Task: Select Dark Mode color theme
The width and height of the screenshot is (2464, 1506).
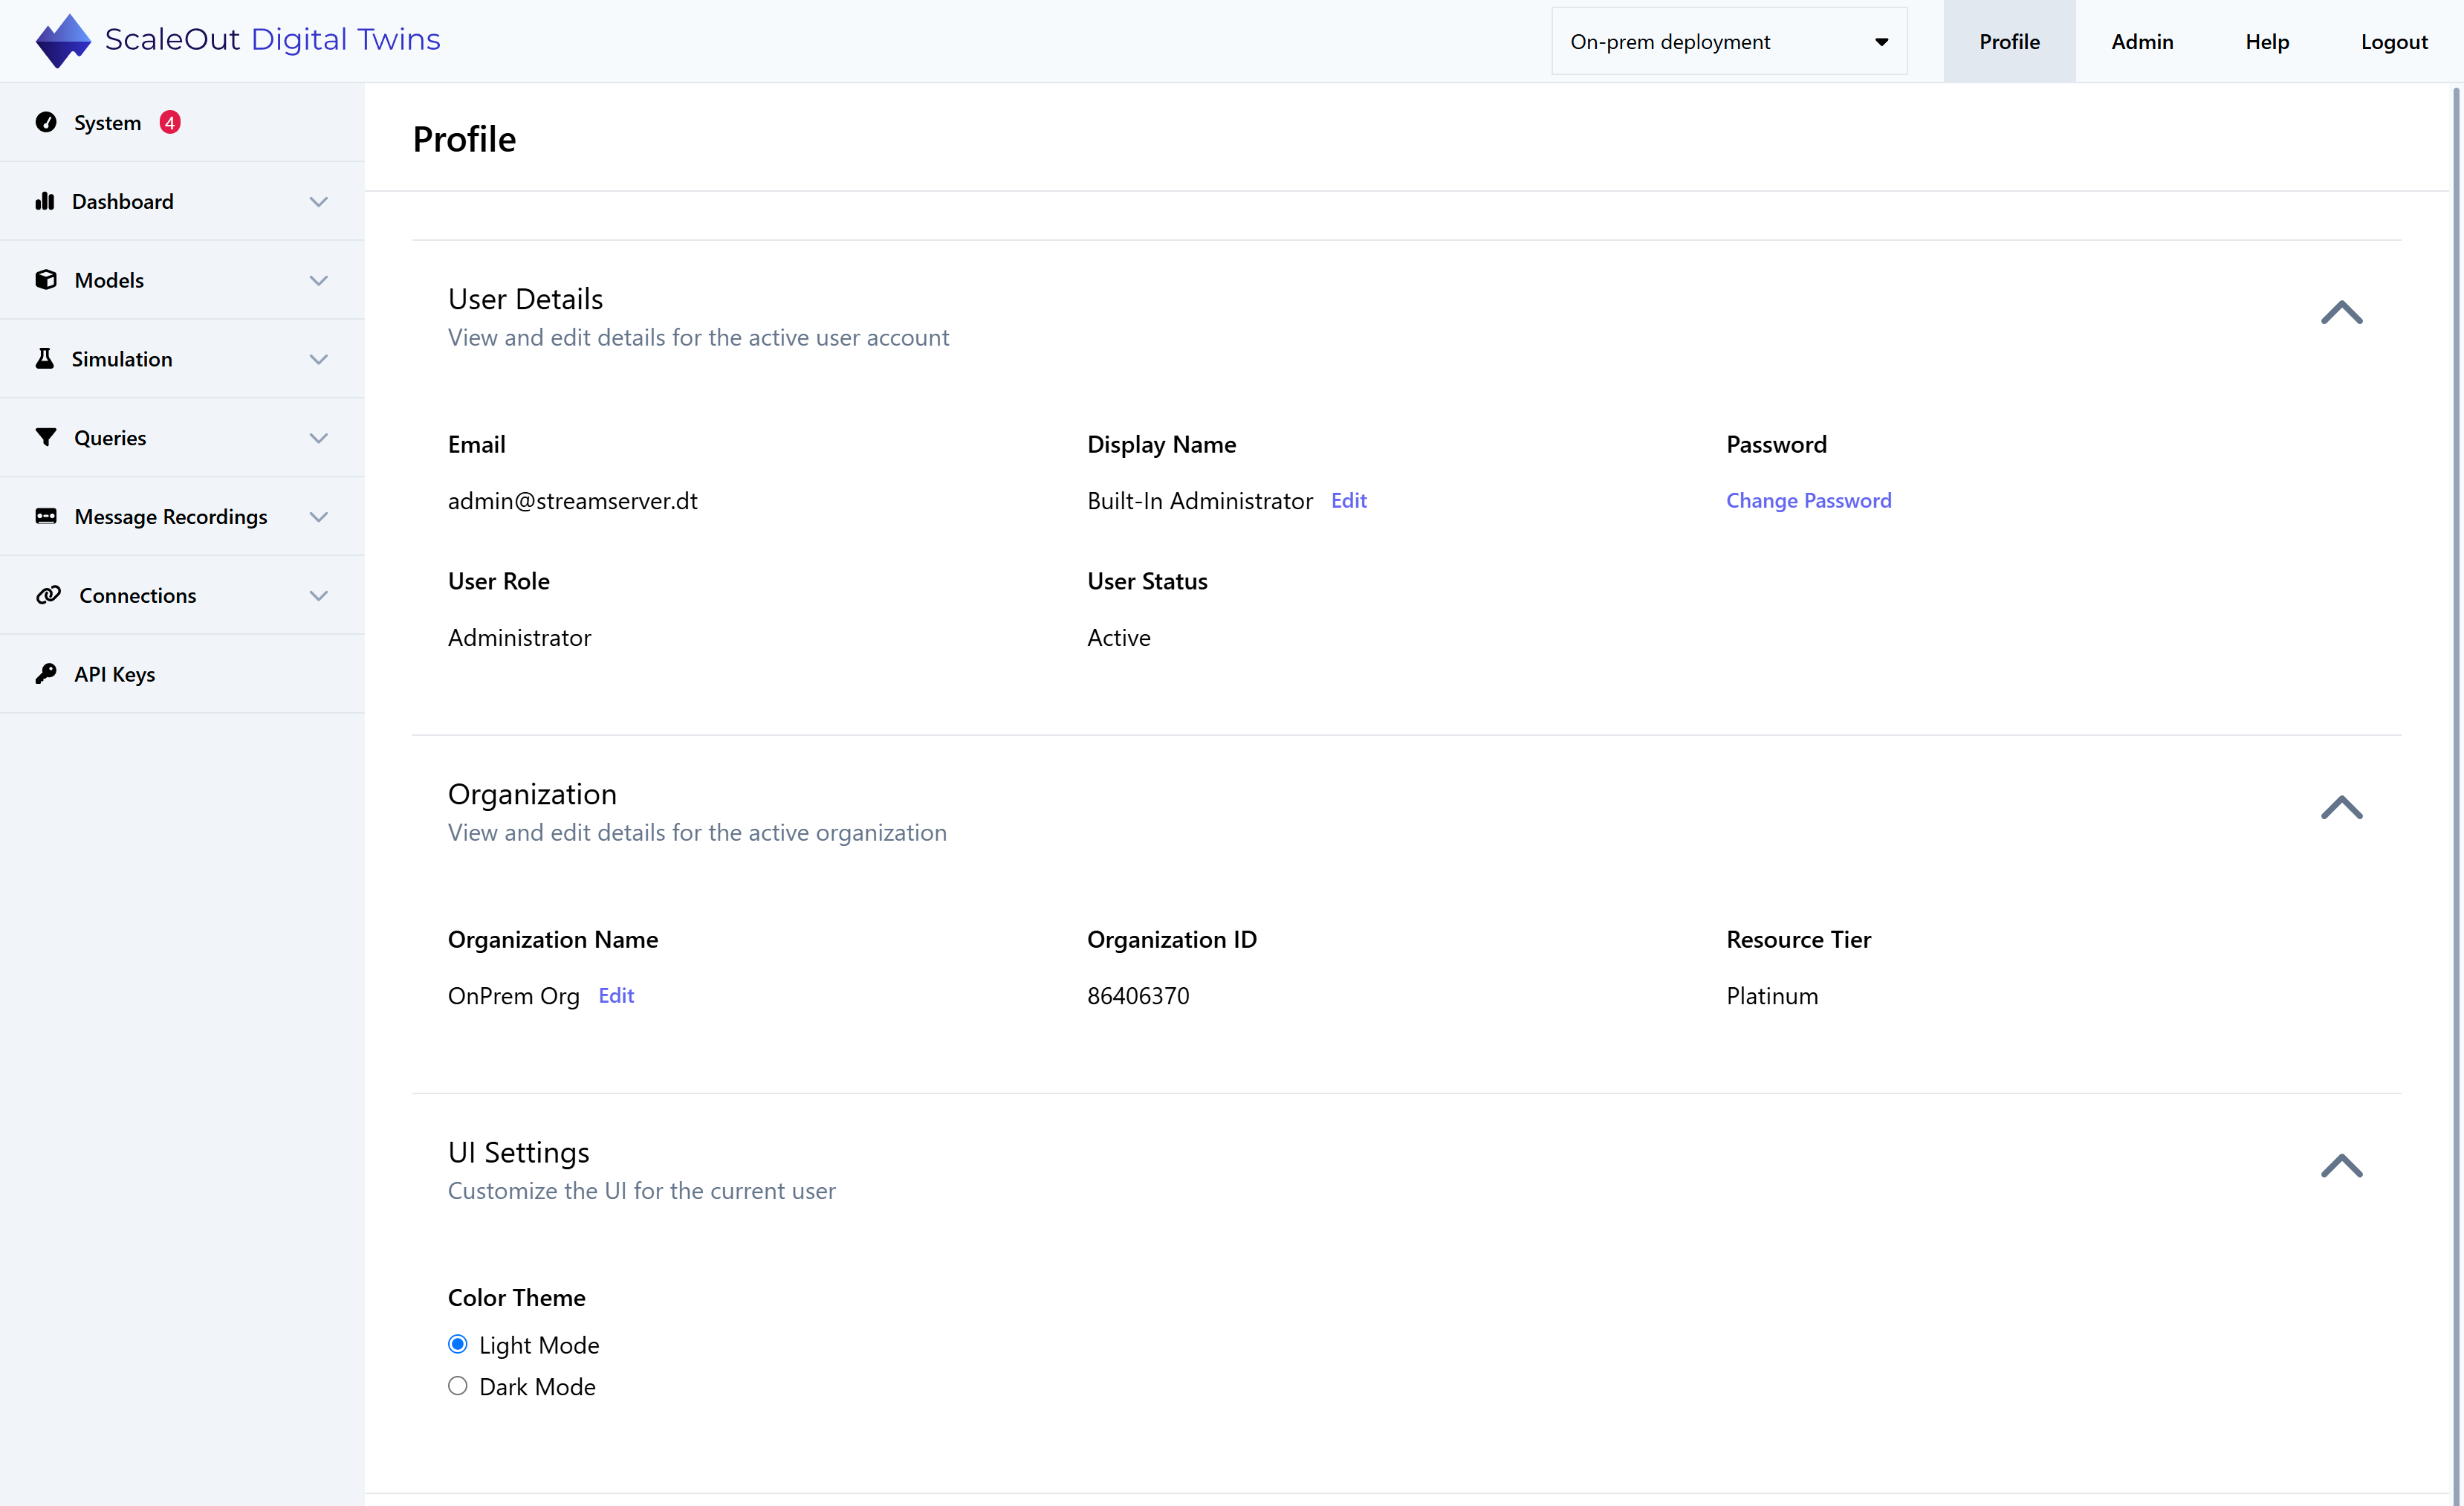Action: pyautogui.click(x=458, y=1386)
